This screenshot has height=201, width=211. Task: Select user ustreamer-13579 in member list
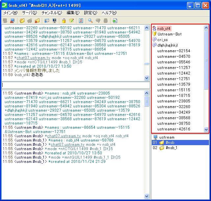pos(173,84)
